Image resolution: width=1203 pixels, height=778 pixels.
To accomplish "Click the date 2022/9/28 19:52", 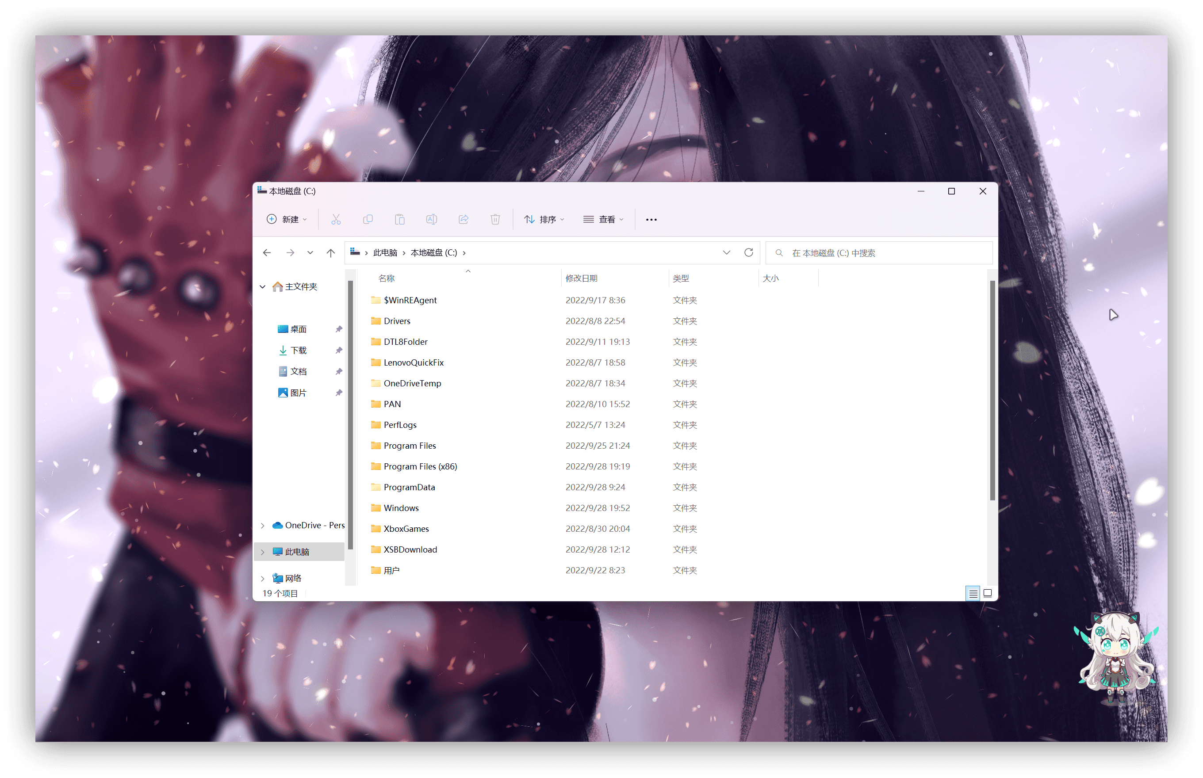I will [598, 508].
